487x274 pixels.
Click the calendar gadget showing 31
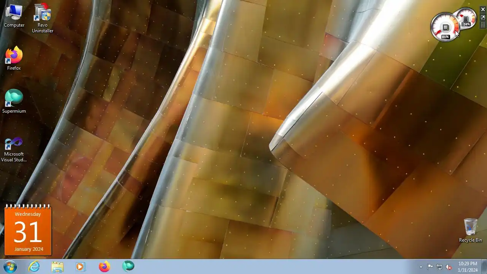28,230
